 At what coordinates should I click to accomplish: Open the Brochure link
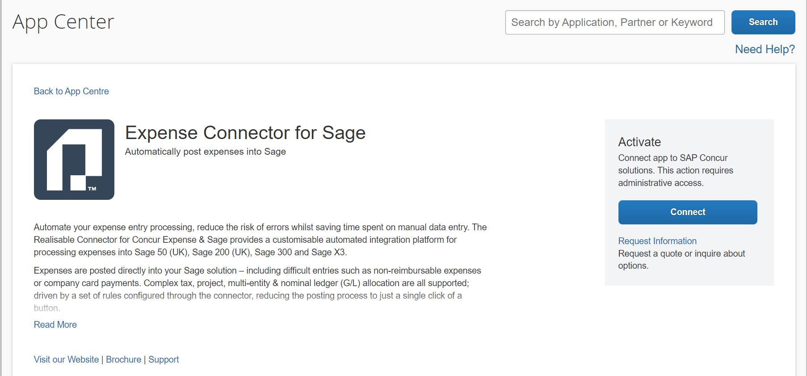[x=123, y=359]
